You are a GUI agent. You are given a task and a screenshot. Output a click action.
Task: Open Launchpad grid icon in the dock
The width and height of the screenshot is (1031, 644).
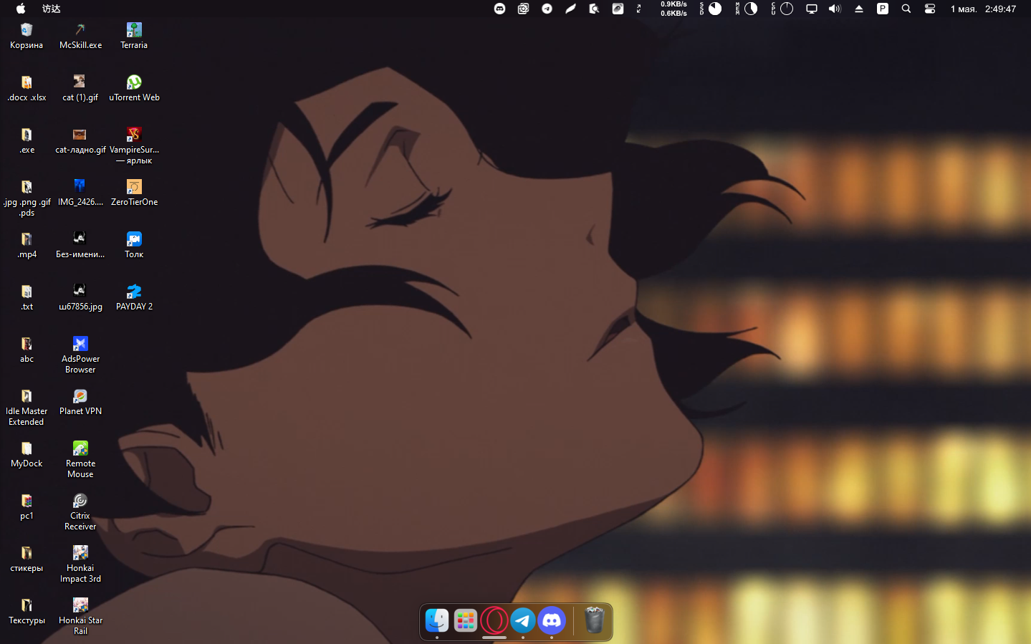[466, 620]
